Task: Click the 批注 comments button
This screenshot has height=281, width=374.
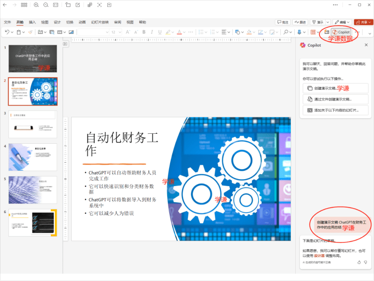Action: pyautogui.click(x=283, y=22)
